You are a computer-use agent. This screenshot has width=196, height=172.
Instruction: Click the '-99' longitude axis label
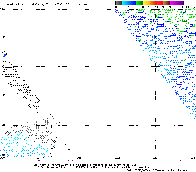pyautogui.click(x=79, y=158)
